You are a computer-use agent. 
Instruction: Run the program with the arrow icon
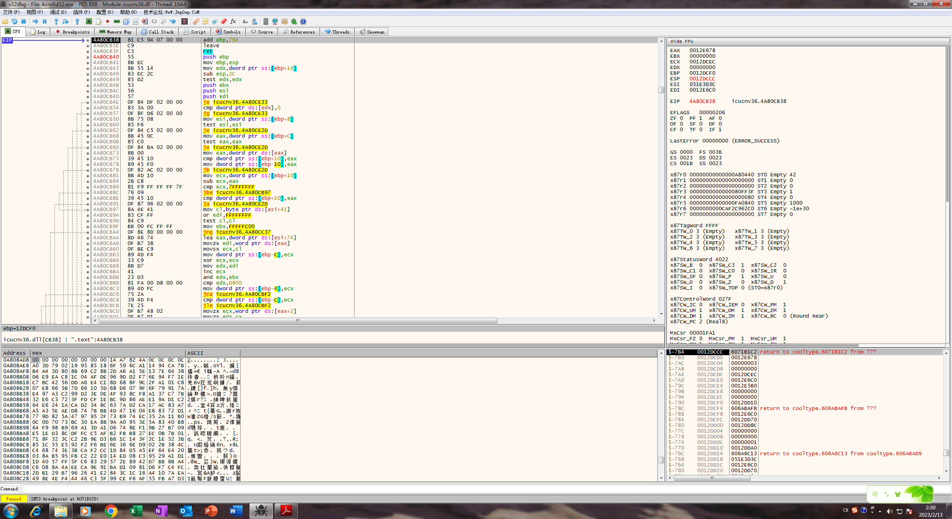click(x=36, y=21)
